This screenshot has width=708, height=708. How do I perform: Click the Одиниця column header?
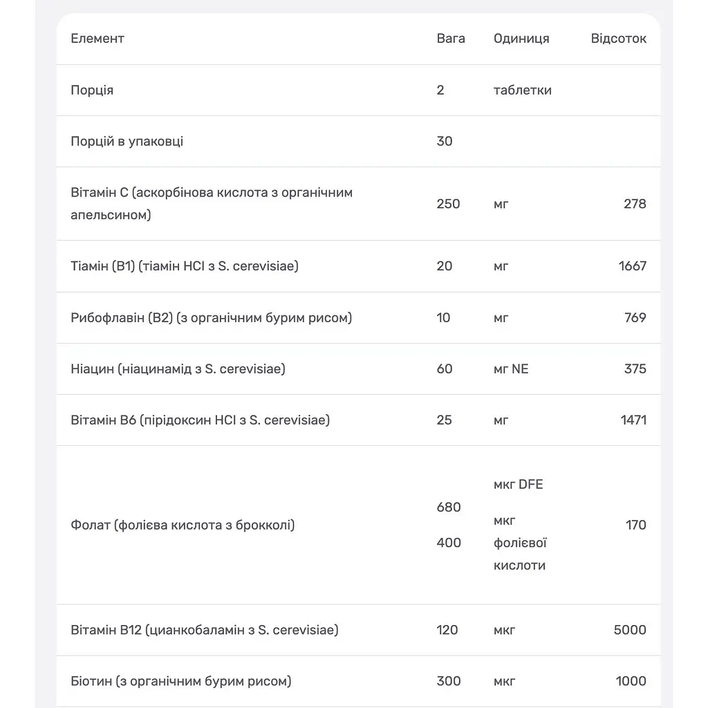[x=521, y=39]
